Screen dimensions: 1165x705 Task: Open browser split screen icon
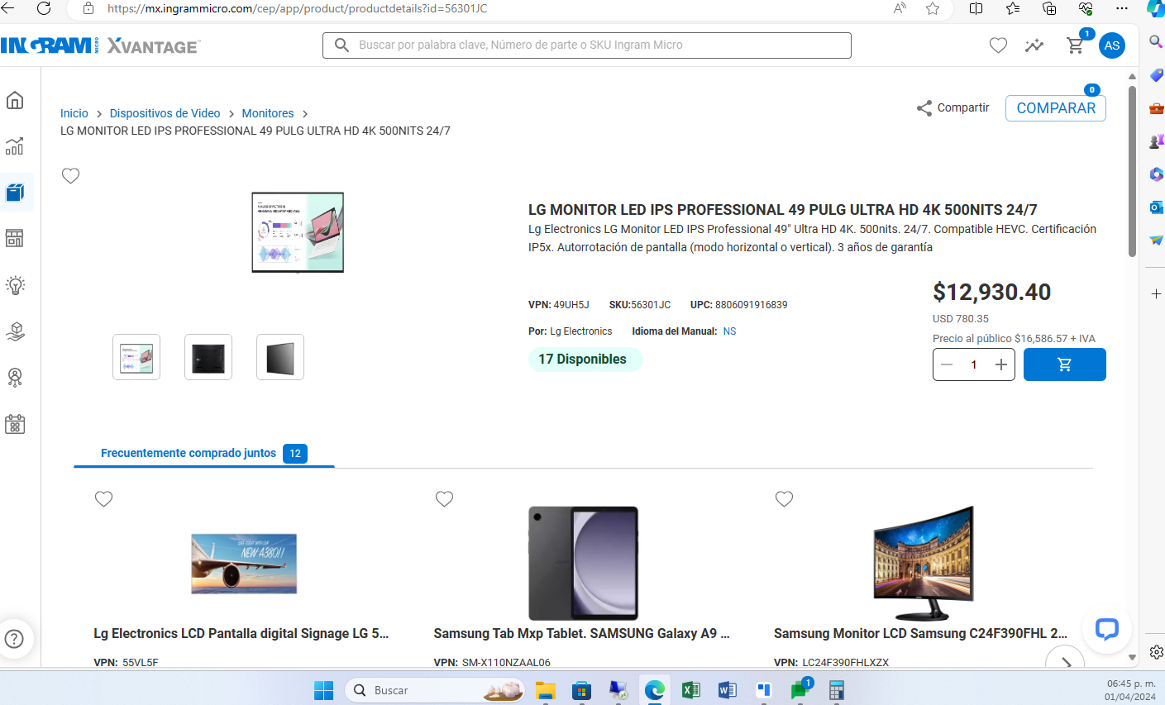[976, 8]
